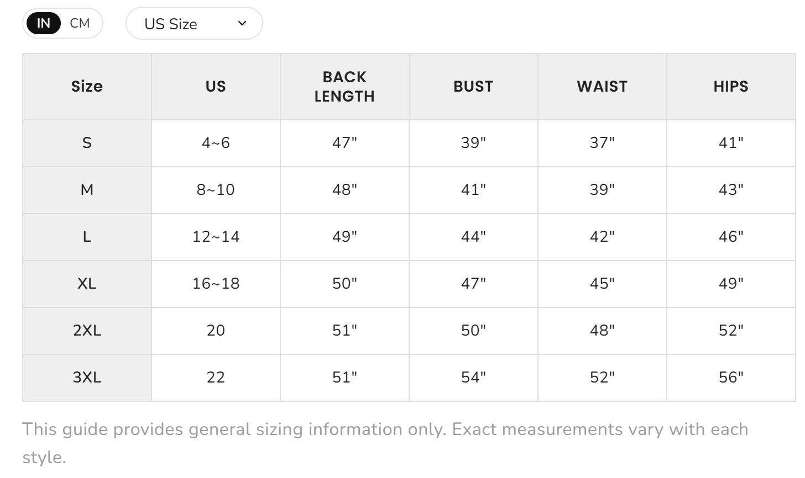Select the M size row label

[x=87, y=190]
